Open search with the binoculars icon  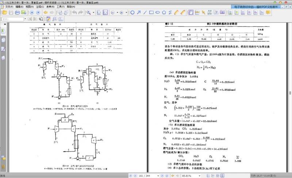(210, 12)
